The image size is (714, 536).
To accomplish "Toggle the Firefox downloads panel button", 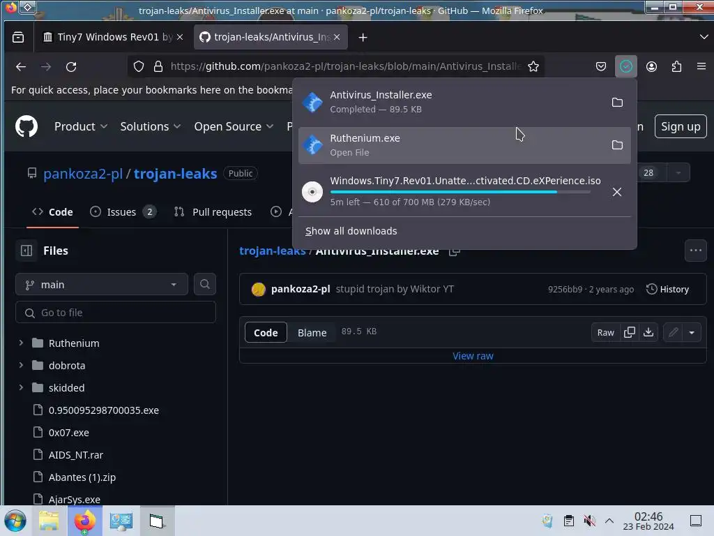I will click(x=626, y=66).
